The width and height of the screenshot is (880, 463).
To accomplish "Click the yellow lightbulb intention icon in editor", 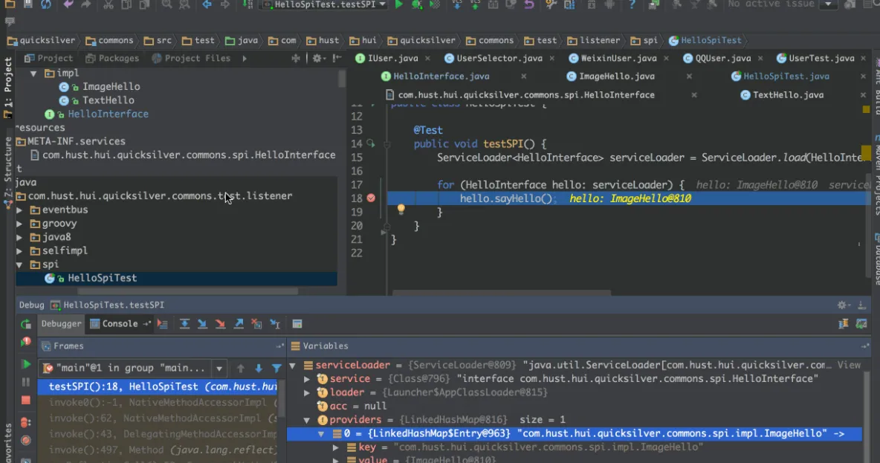I will (x=401, y=210).
